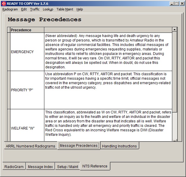Click the Precedence column header
Image resolution: width=186 pixels, height=177 pixels.
[27, 30]
